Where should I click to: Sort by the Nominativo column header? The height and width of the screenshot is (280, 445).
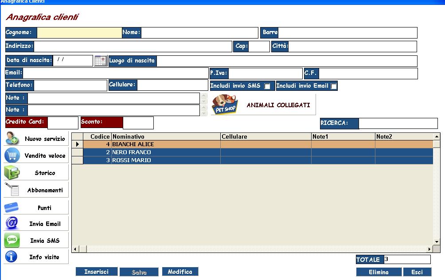point(166,136)
